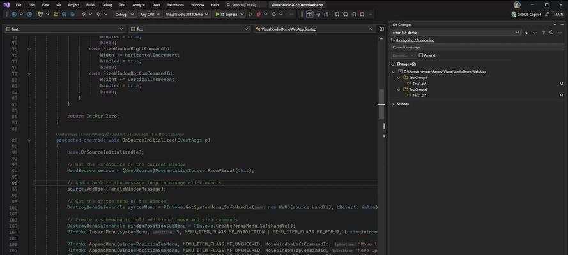Sync the branch using circular arrows icon
568x255 pixels.
pyautogui.click(x=551, y=32)
